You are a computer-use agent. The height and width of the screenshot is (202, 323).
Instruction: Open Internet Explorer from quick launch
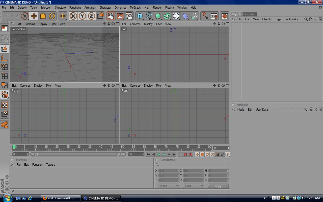coord(30,198)
